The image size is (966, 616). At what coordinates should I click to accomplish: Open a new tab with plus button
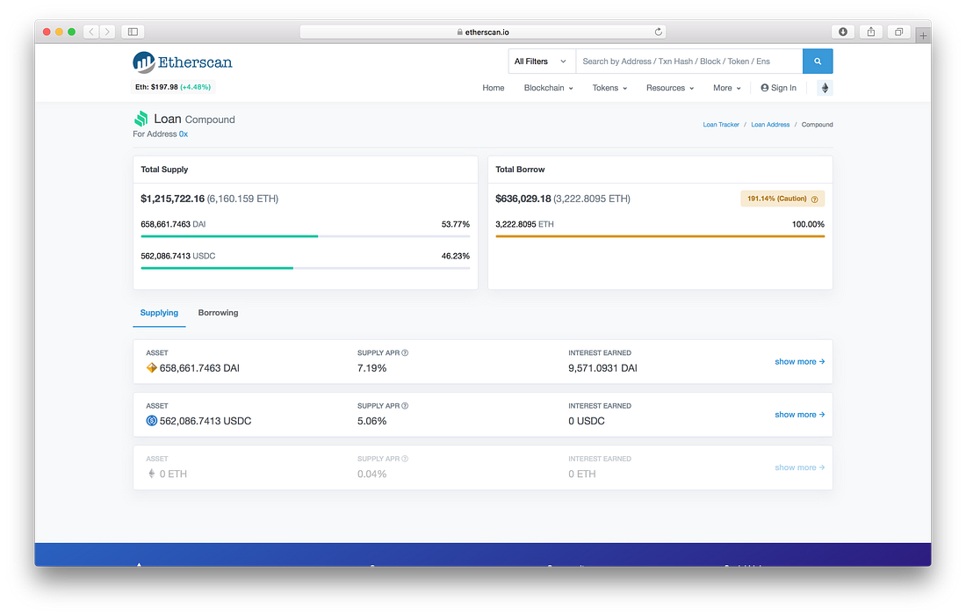[923, 36]
